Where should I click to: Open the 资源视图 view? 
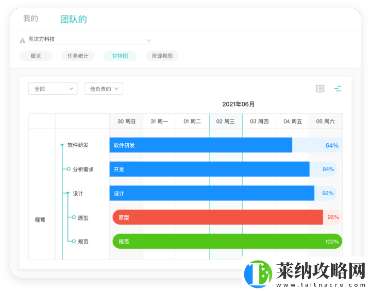[162, 56]
